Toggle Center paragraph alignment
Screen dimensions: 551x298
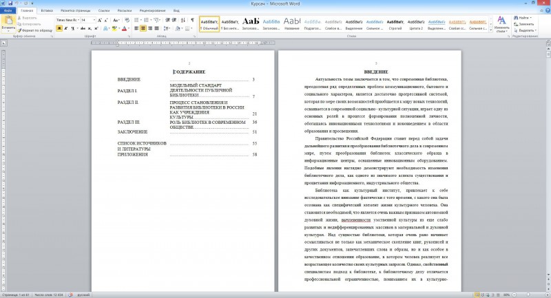pyautogui.click(x=143, y=28)
